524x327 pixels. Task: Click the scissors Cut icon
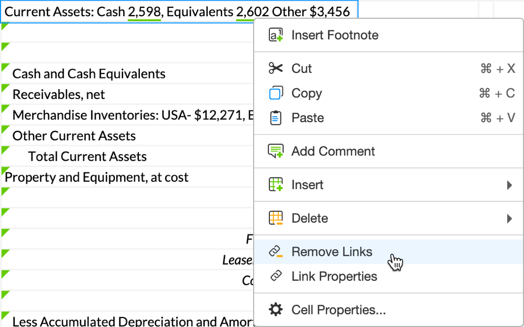coord(276,69)
